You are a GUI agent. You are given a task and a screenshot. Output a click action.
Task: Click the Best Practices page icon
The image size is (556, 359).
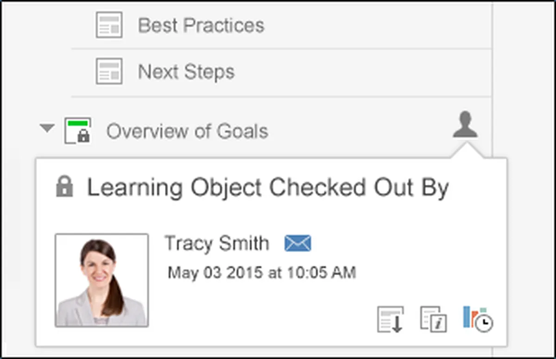coord(109,25)
